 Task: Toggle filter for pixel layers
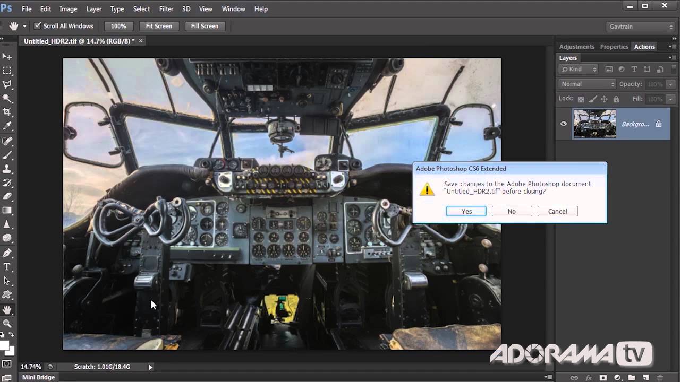pos(609,69)
